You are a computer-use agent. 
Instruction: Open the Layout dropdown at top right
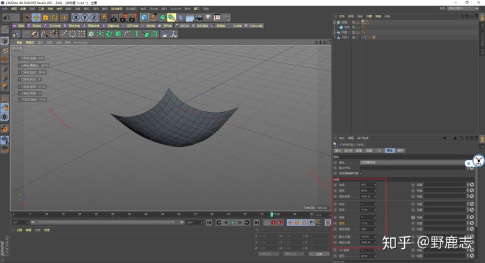[463, 8]
